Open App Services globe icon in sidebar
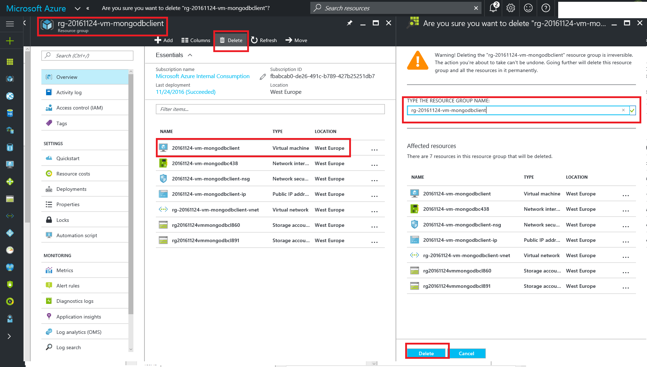Image resolution: width=647 pixels, height=367 pixels. (10, 96)
